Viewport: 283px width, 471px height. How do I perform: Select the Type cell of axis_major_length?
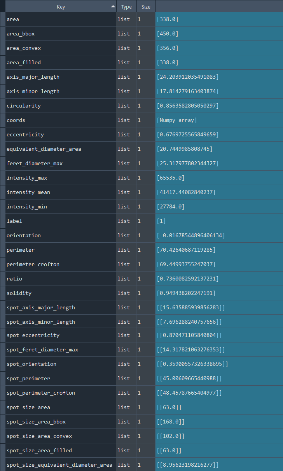126,77
